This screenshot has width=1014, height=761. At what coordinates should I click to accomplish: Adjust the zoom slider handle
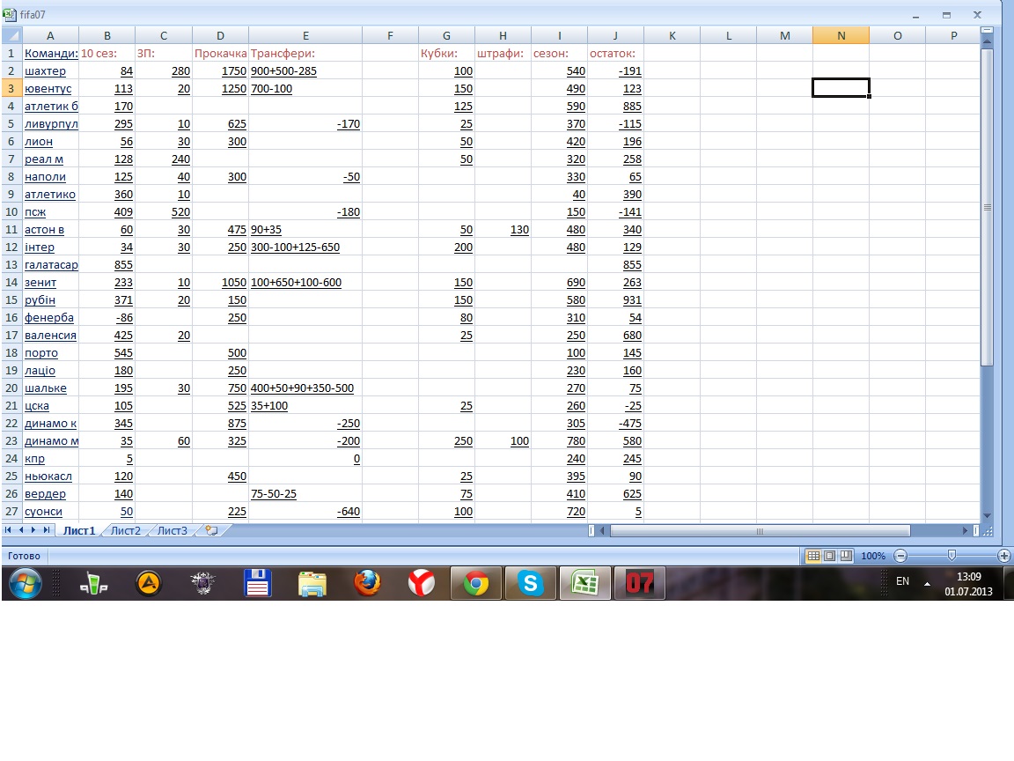[952, 556]
